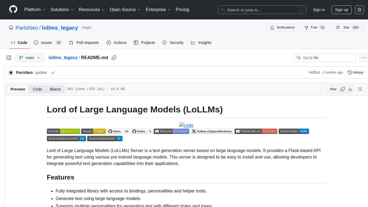
Task: Expand the Resources menu
Action: [x=92, y=10]
